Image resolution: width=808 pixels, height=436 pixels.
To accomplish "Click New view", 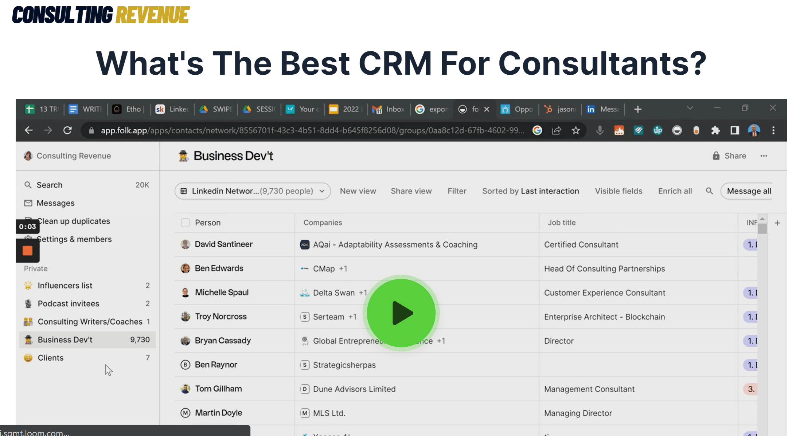I will point(358,191).
